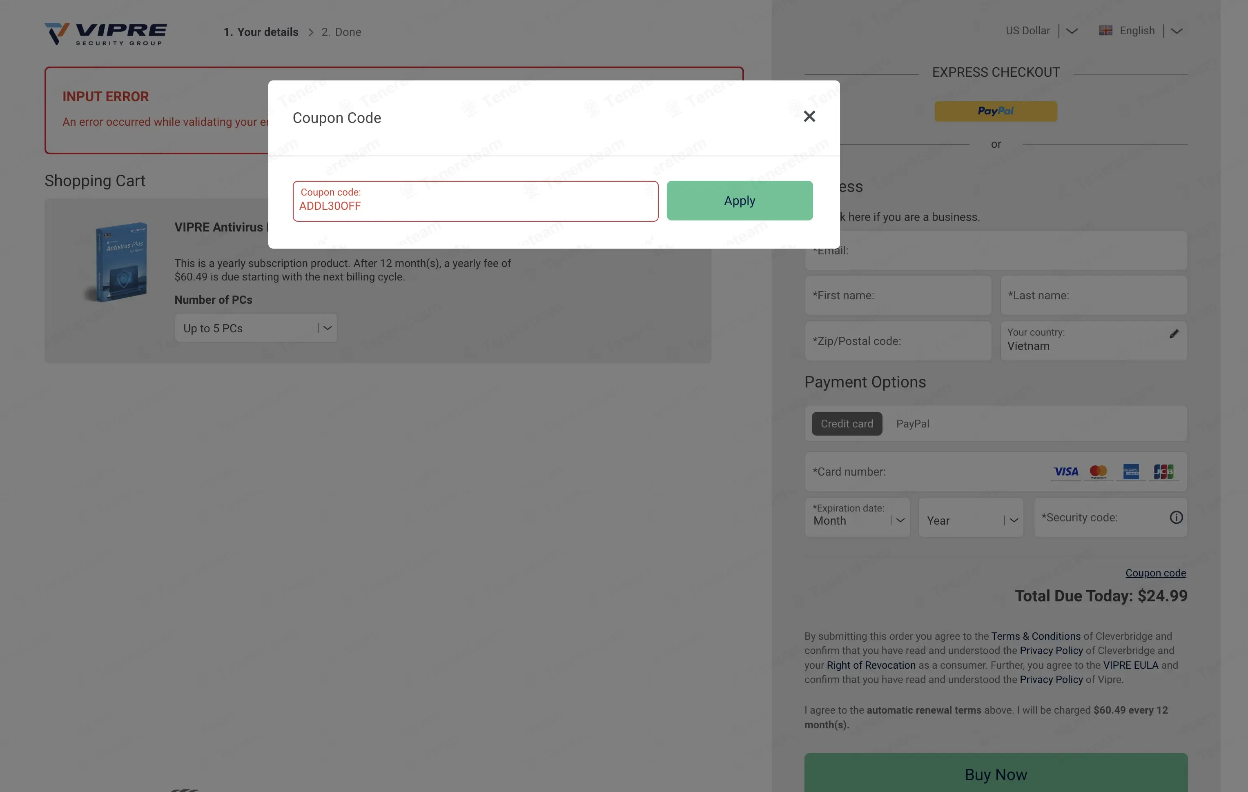1248x792 pixels.
Task: Select the Credit card payment tab
Action: pyautogui.click(x=846, y=424)
